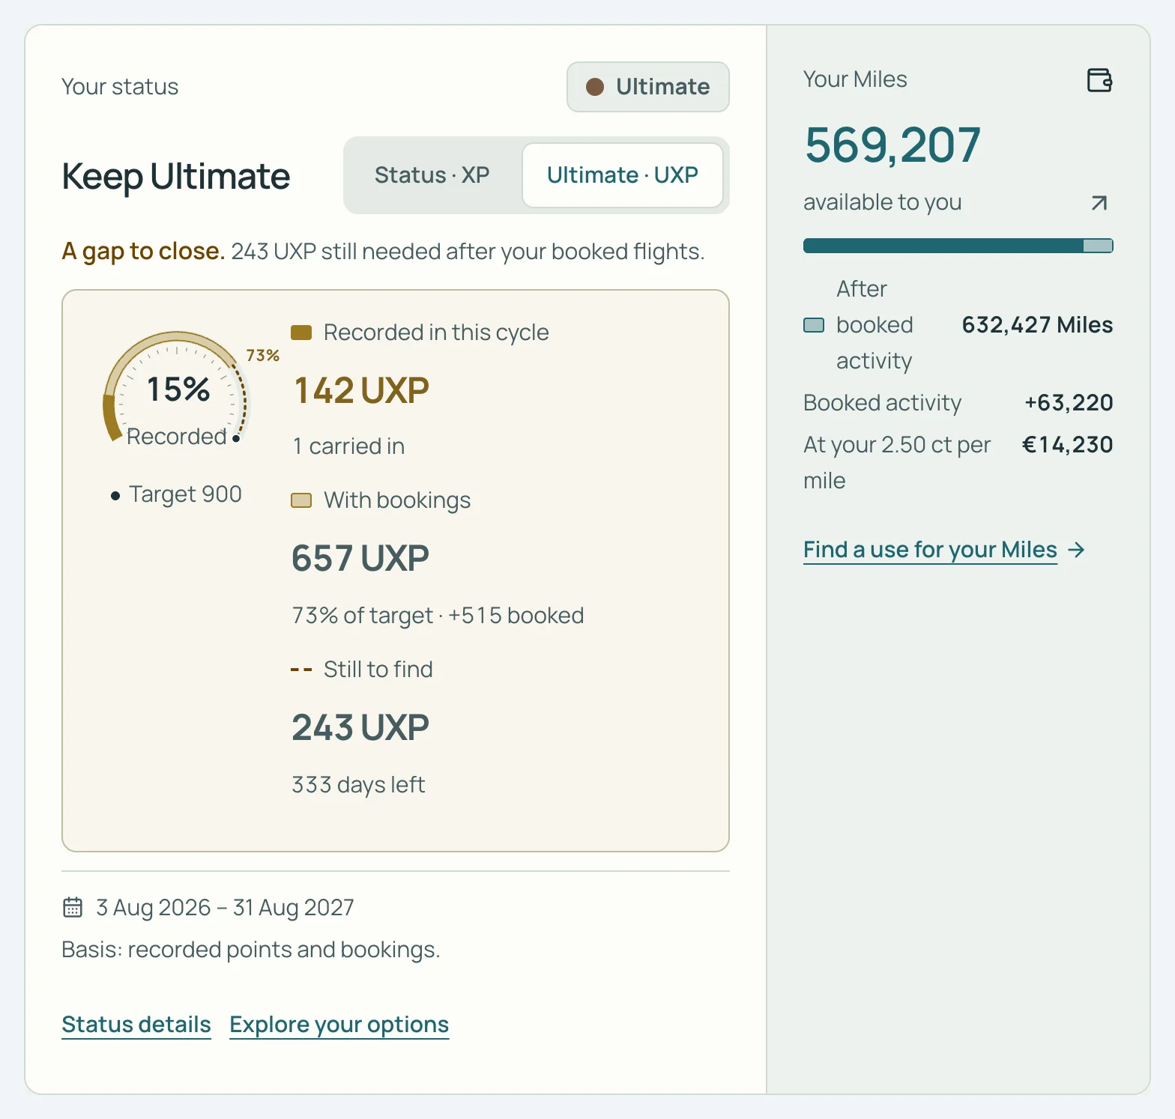This screenshot has height=1119, width=1175.
Task: Click the 142 UXP recorded value
Action: pyautogui.click(x=361, y=390)
